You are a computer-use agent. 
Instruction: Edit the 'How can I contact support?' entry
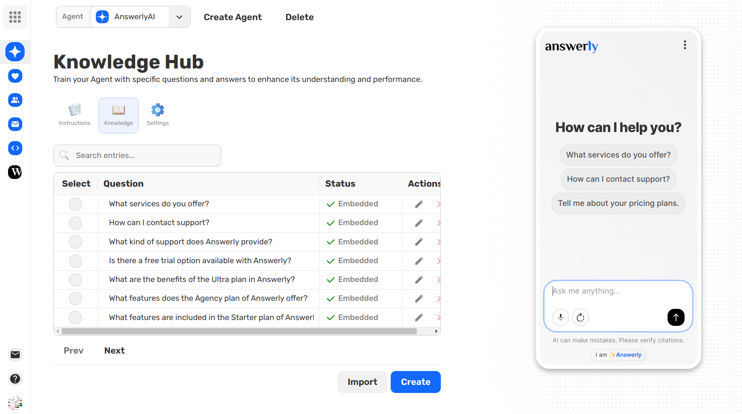(x=418, y=223)
